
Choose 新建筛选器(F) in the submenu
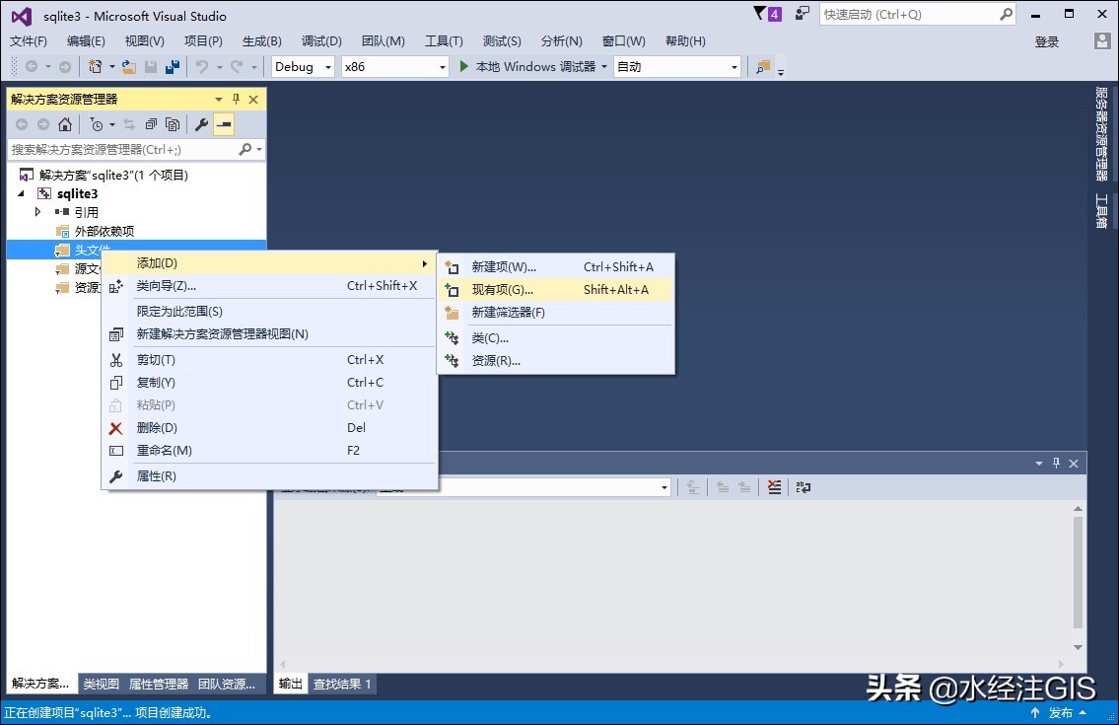pyautogui.click(x=556, y=312)
